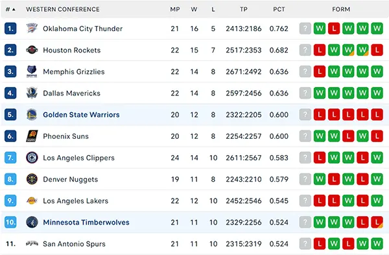Click the Memphis Grizzlies team logo
Viewport: 389px width, 255px height.
click(32, 71)
